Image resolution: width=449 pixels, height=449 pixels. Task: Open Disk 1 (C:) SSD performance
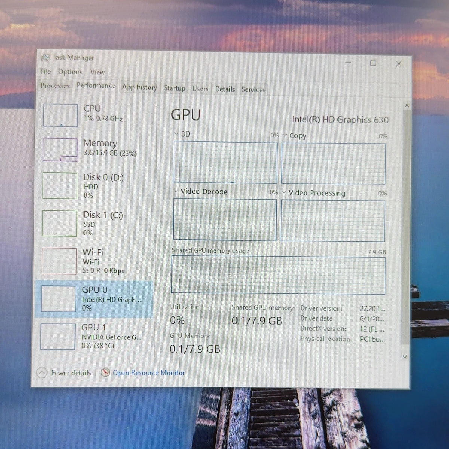tap(94, 223)
